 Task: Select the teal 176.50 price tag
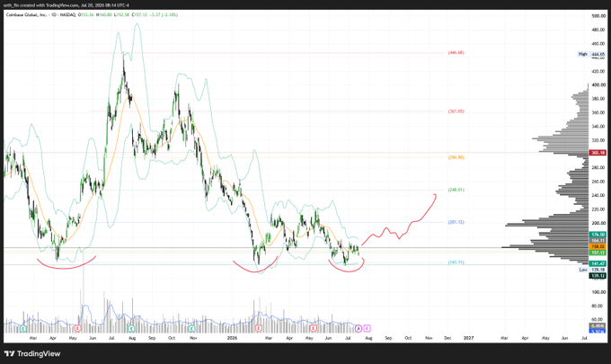click(598, 235)
